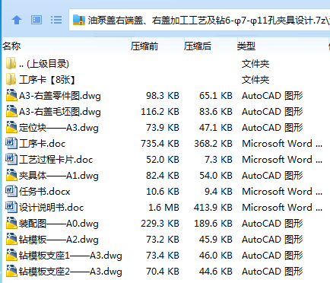
Task: Sort by 压缩后 column header
Action: [x=198, y=46]
